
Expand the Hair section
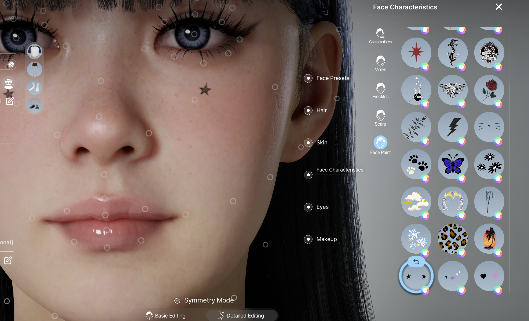(x=308, y=110)
